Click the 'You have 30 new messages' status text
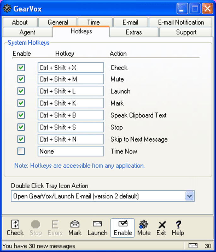Image resolution: width=216 pixels, height=252 pixels. point(39,246)
